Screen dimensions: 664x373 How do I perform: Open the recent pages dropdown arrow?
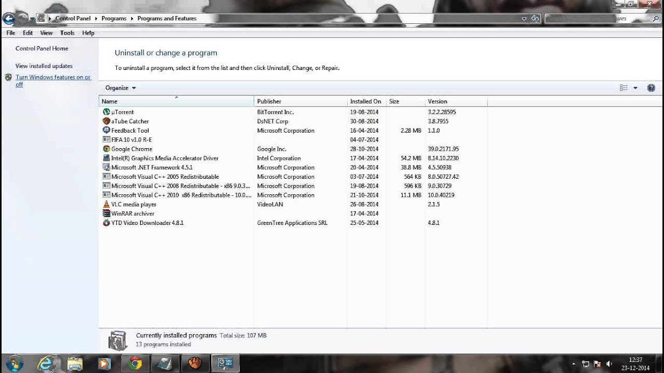(x=32, y=19)
